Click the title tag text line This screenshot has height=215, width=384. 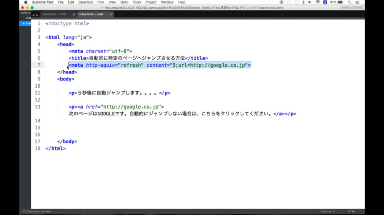pyautogui.click(x=138, y=58)
